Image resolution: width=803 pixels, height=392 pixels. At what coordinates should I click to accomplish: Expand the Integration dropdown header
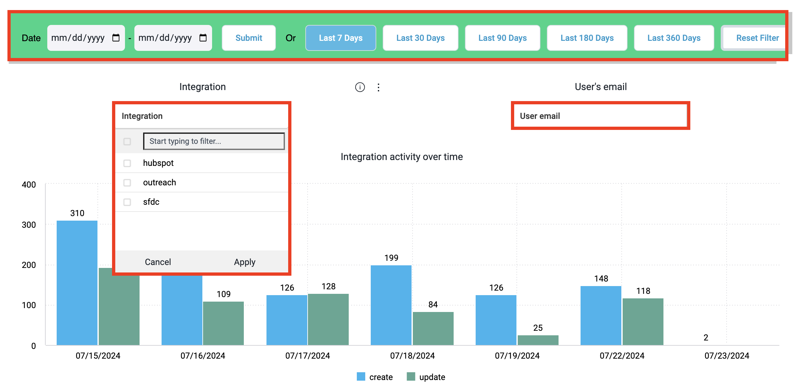pyautogui.click(x=202, y=116)
